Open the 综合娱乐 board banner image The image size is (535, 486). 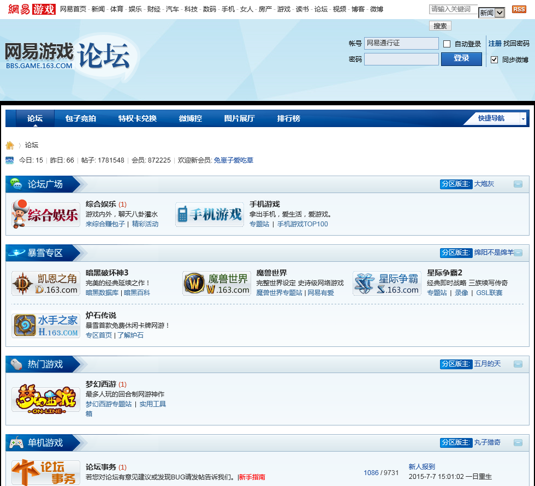(46, 214)
